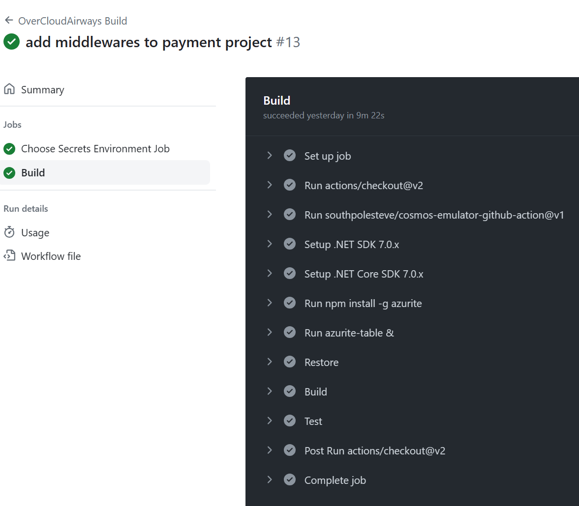Expand the Run actions/checkout@v2 step

click(x=270, y=185)
